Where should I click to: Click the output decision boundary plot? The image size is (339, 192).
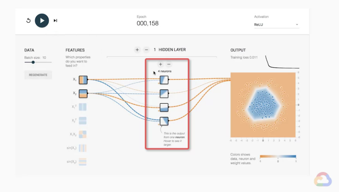[x=263, y=105]
